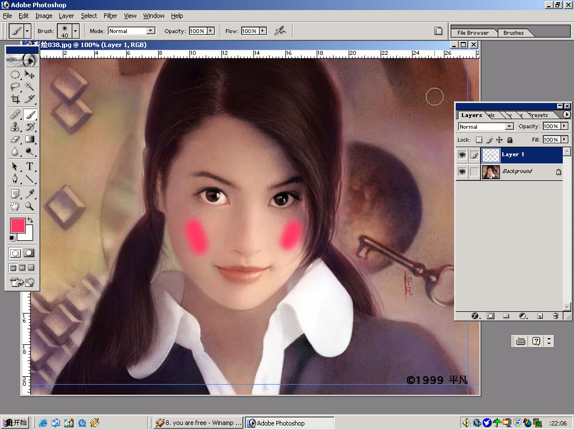
Task: Select the Crop tool
Action: pos(15,99)
